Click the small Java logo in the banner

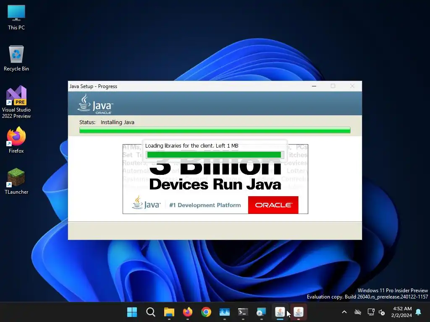(146, 203)
